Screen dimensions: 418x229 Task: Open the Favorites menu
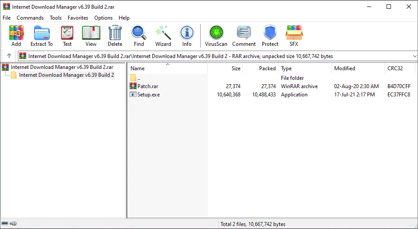pyautogui.click(x=78, y=18)
